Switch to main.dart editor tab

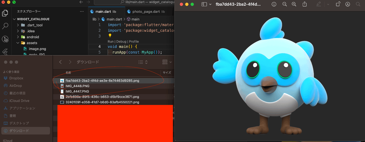point(106,11)
